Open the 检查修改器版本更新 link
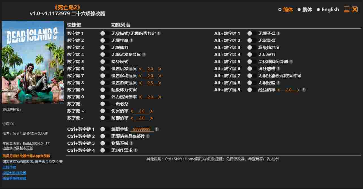The height and width of the screenshot is (189, 363). tap(18, 148)
